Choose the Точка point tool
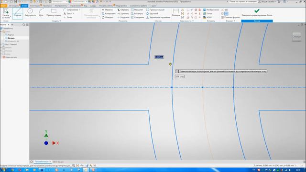The width and height of the screenshot is (306, 172). [x=68, y=17]
